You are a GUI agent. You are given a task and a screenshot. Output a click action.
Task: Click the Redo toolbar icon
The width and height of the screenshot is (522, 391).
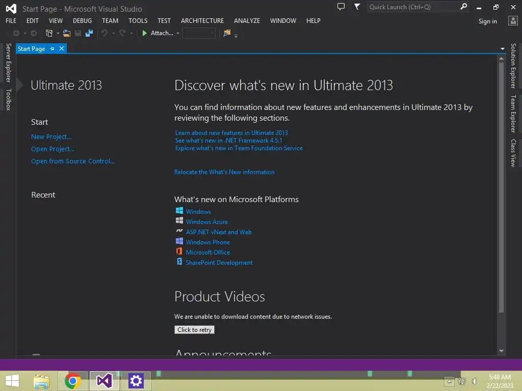pos(122,33)
